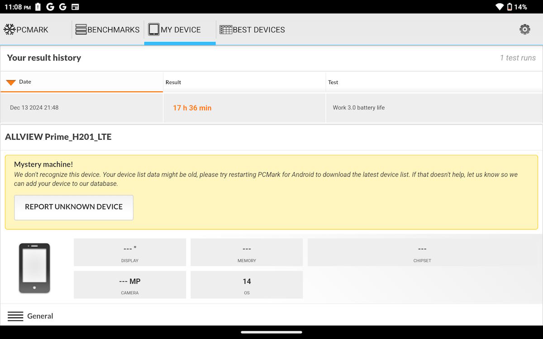Click the Work 3.0 battery life entry
543x339 pixels.
click(x=359, y=108)
